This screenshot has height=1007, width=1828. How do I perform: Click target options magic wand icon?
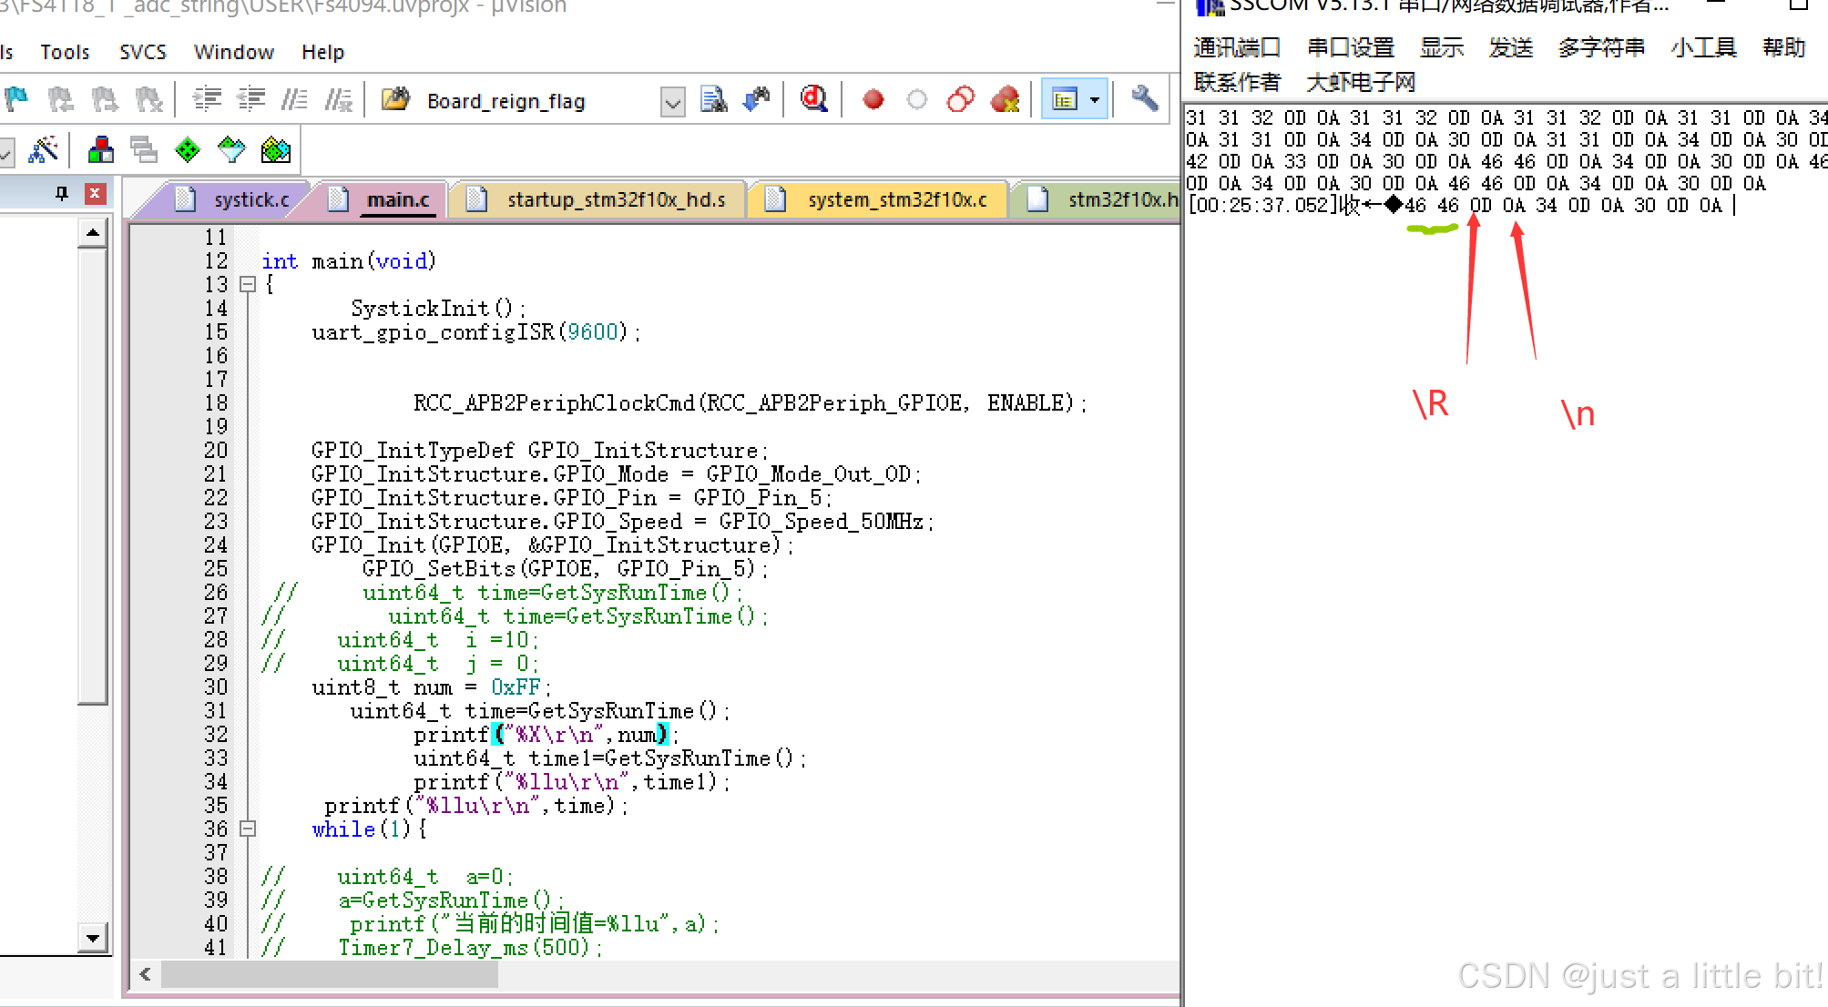pyautogui.click(x=43, y=149)
